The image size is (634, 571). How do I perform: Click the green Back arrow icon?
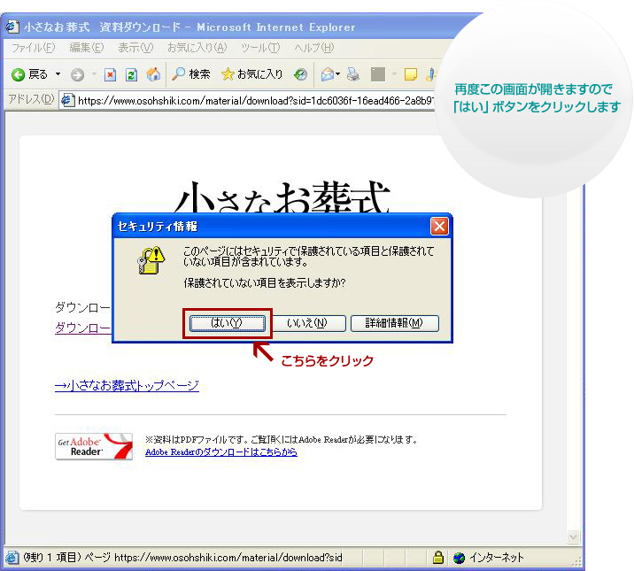pos(19,74)
